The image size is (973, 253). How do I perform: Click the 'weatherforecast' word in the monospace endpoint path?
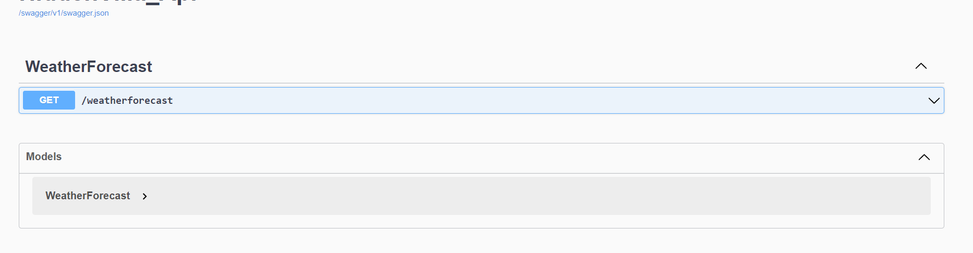pyautogui.click(x=130, y=101)
